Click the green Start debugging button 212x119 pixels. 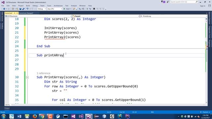click(x=64, y=9)
